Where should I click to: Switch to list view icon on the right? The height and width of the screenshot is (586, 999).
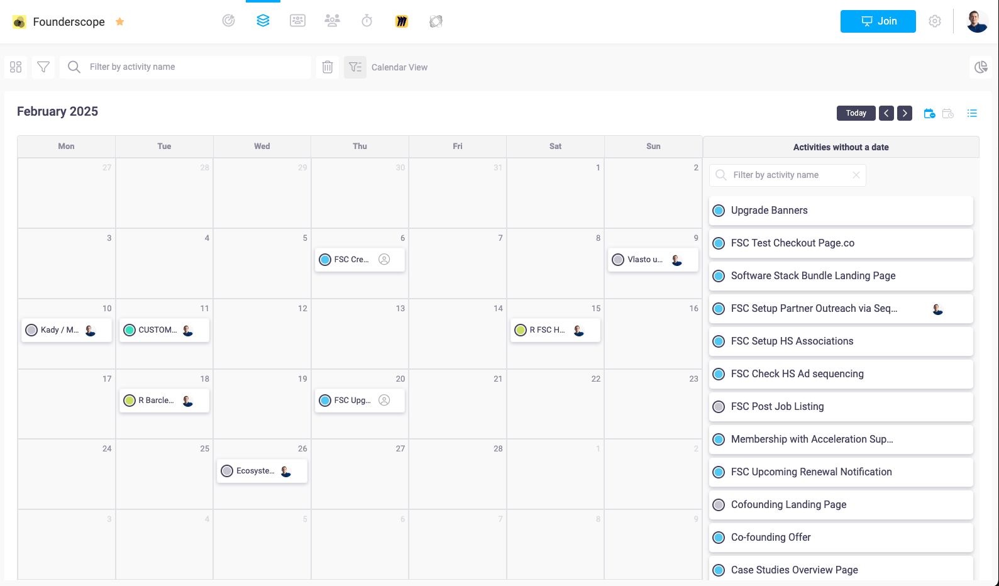972,113
